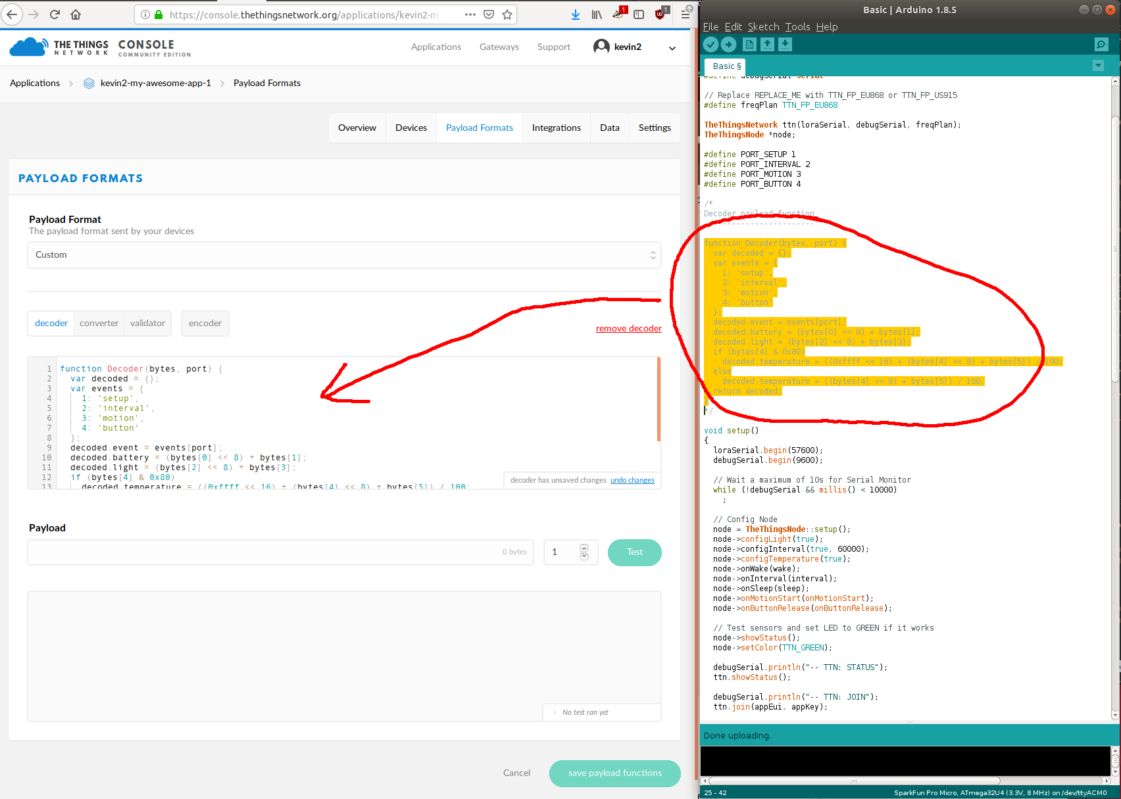This screenshot has height=799, width=1121.
Task: Click the extension icon with red badge 1
Action: 618,13
